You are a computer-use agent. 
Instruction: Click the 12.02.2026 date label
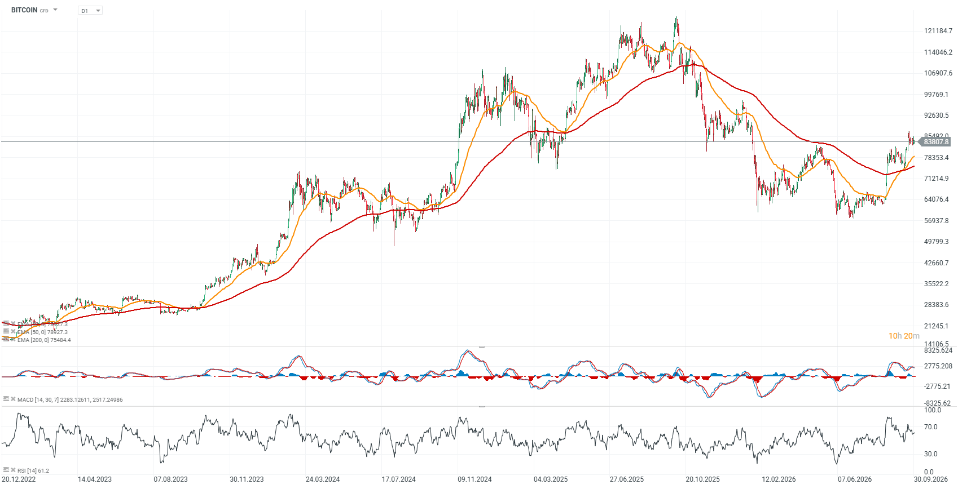[779, 479]
